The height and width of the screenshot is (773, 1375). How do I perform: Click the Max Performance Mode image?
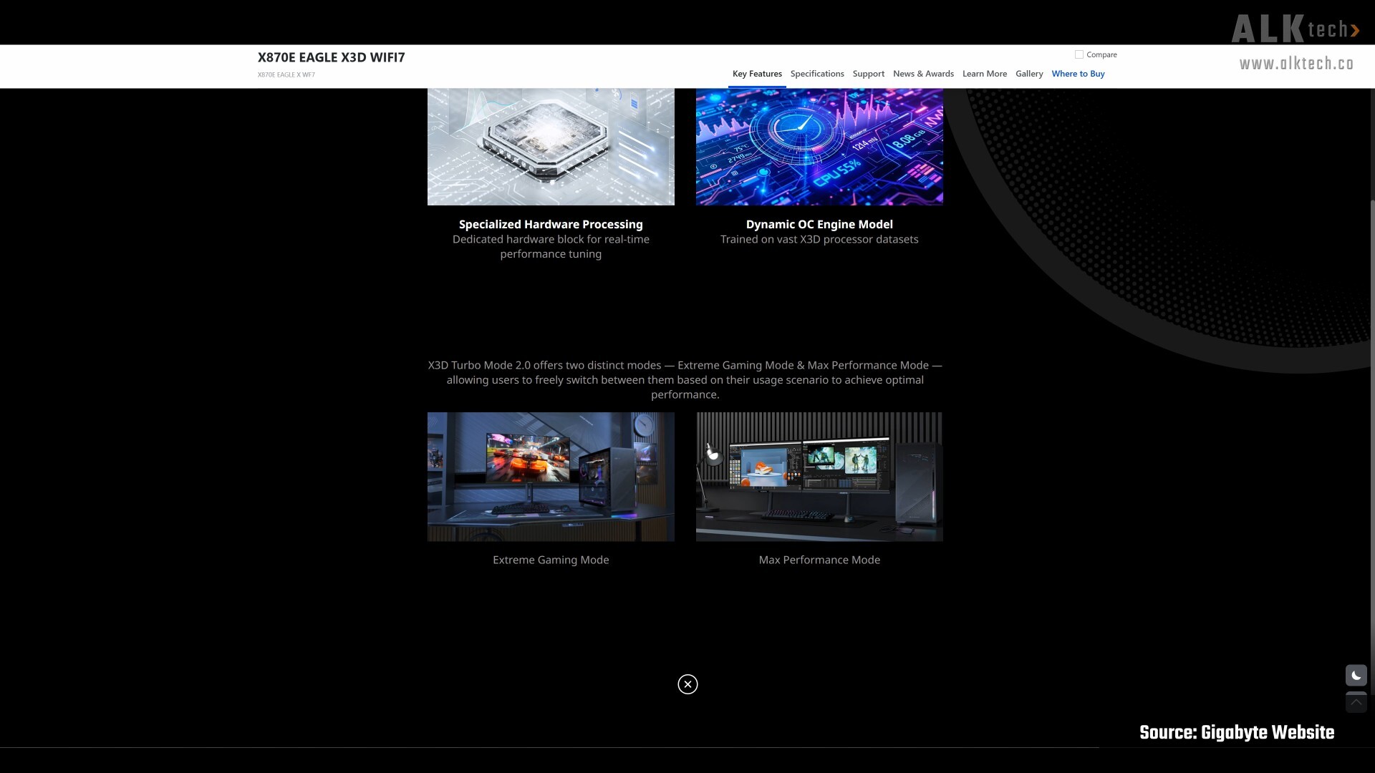point(819,477)
